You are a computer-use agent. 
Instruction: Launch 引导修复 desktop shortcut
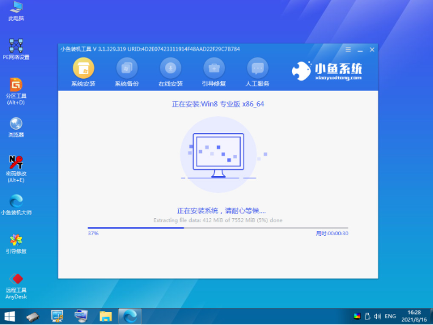[x=16, y=243]
